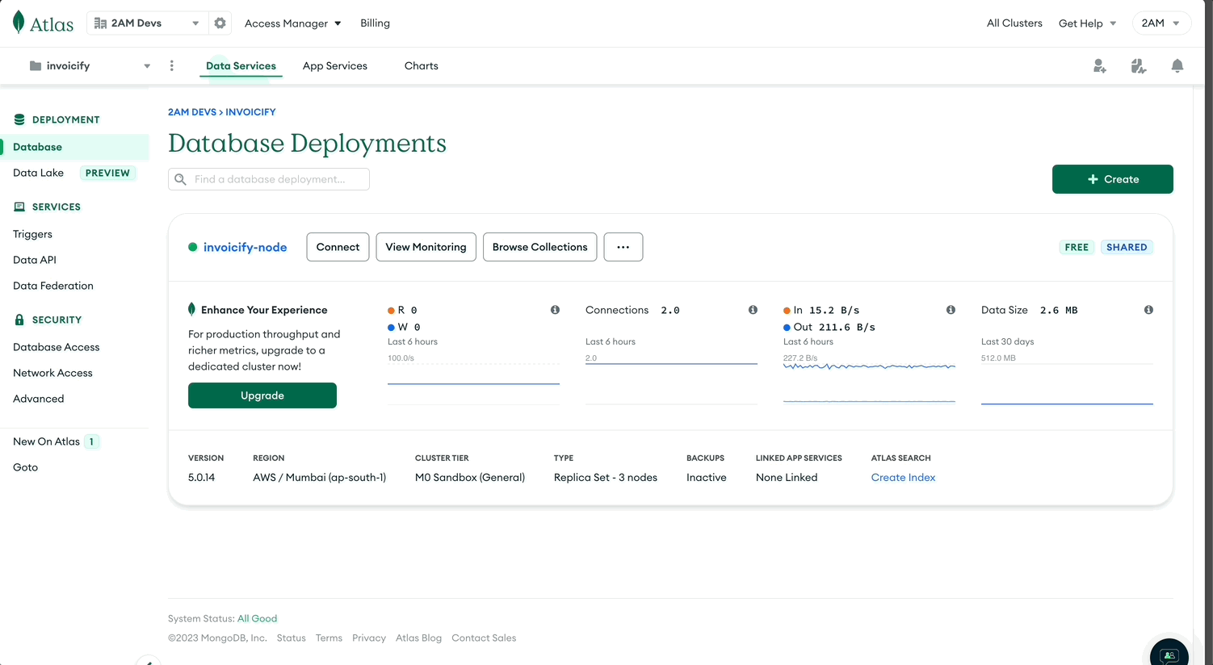Image resolution: width=1213 pixels, height=665 pixels.
Task: Open alerts bell icon
Action: click(x=1177, y=66)
